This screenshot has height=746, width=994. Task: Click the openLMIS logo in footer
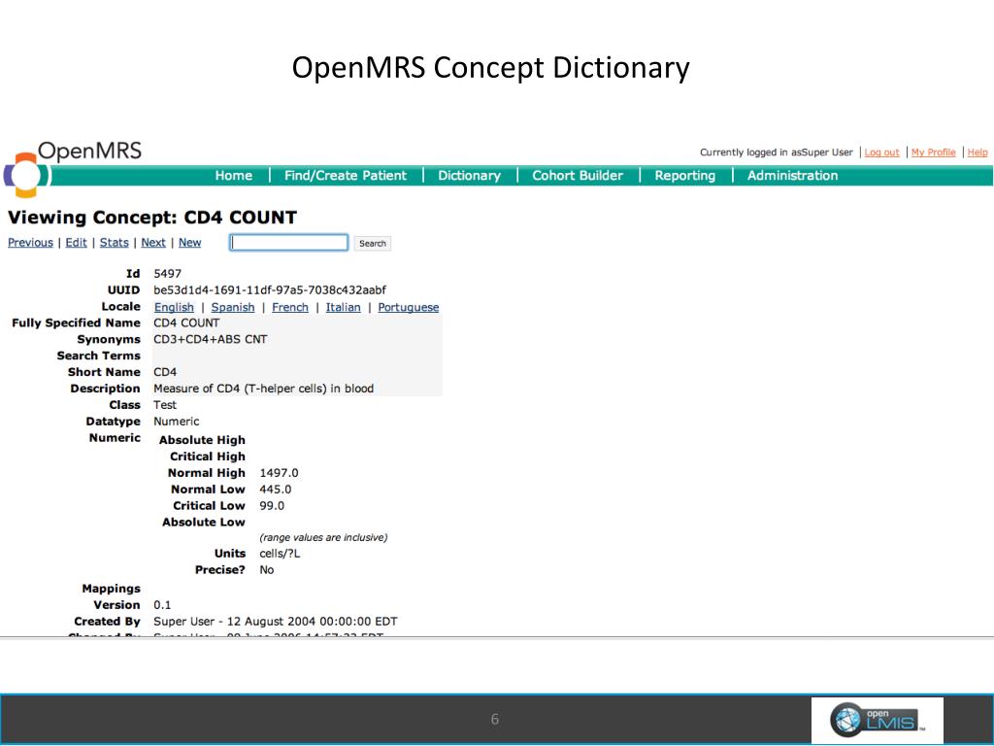pyautogui.click(x=878, y=720)
